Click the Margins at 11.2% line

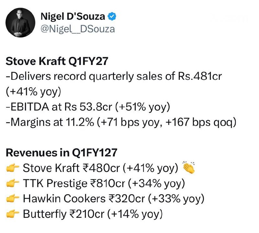[x=121, y=122]
